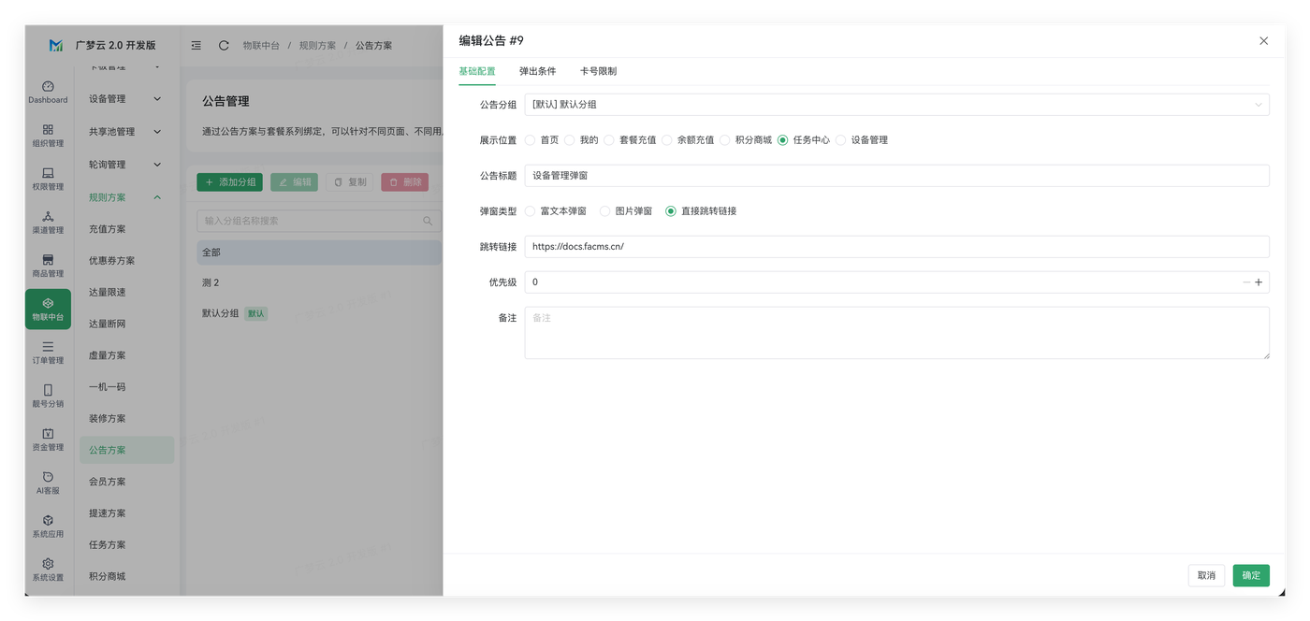Open 系统应用 sidebar icon
This screenshot has width=1310, height=621.
[x=48, y=527]
